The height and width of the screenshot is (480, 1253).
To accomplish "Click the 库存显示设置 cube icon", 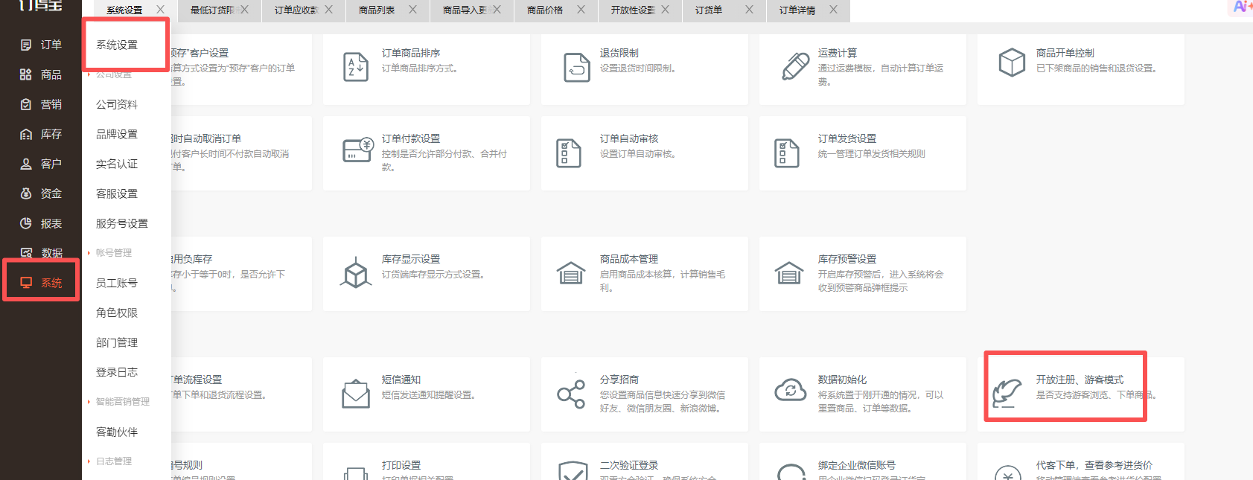I will click(x=356, y=273).
